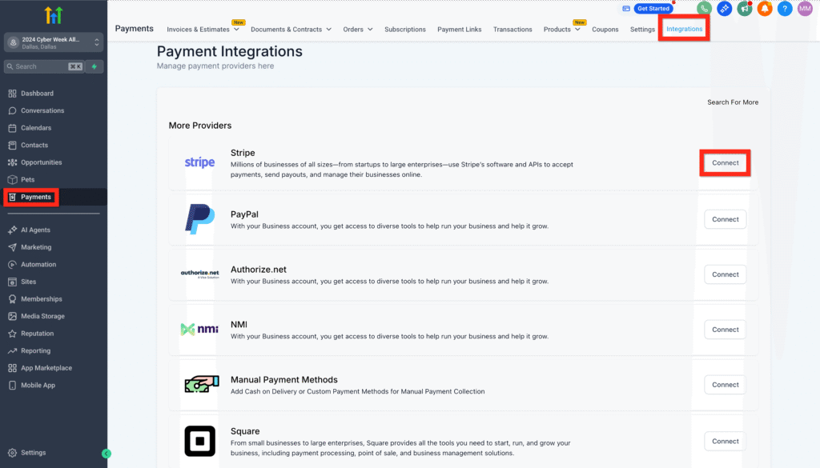Open the Stripe provider logo

tap(199, 162)
